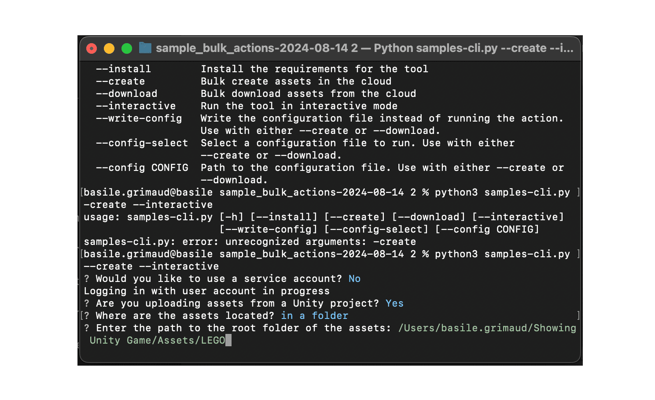Click the unrecognized arguments error message

pyautogui.click(x=250, y=241)
